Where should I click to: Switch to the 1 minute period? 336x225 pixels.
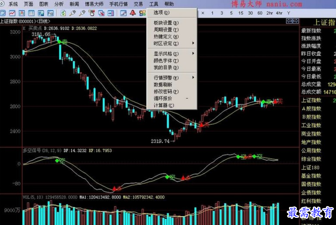point(212,13)
